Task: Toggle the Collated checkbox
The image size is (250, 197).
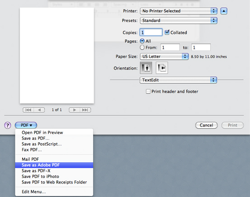Action: pyautogui.click(x=167, y=33)
